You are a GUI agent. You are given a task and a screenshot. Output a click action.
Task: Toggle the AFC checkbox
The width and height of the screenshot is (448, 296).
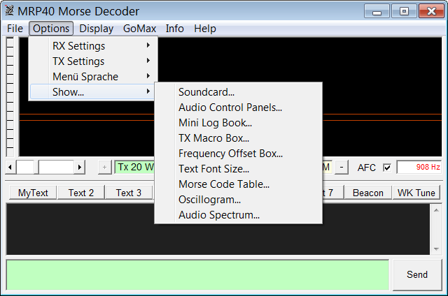[387, 168]
